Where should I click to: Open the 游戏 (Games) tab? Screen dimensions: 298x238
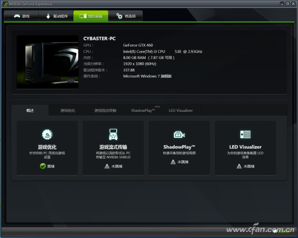21,16
